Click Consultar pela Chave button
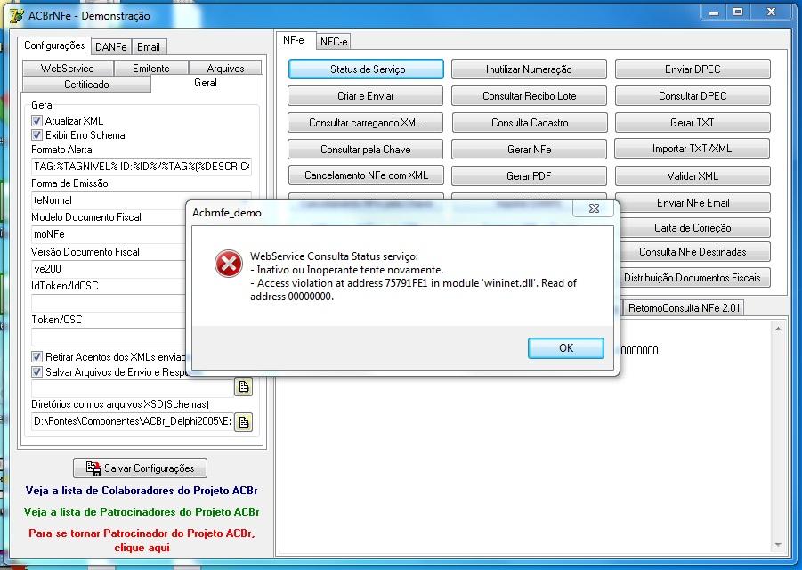 [365, 150]
